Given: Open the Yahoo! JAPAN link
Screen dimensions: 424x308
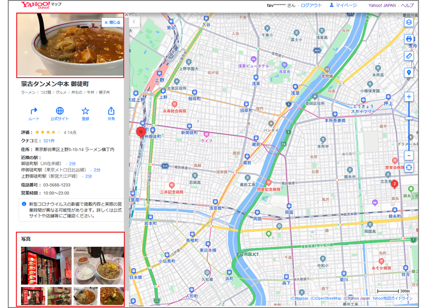Looking at the screenshot, I should [382, 5].
